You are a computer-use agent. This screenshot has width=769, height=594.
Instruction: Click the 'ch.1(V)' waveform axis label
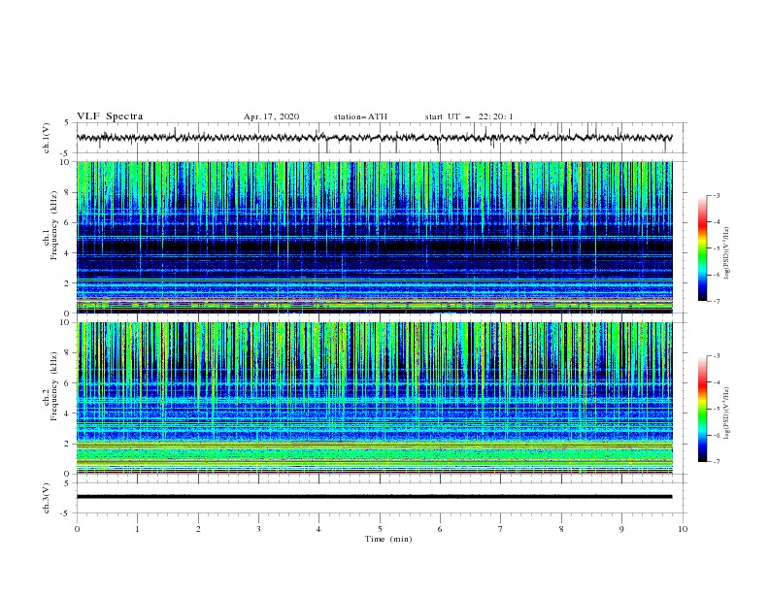47,138
